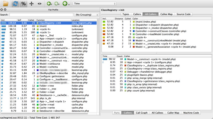Select the App->__find function row
Viewport: 213px width, 119px height.
(49, 36)
